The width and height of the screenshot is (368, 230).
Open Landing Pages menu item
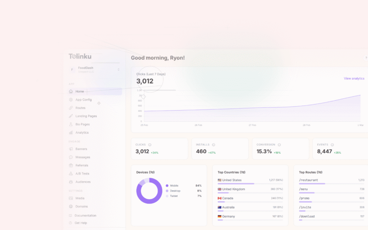[95, 116]
